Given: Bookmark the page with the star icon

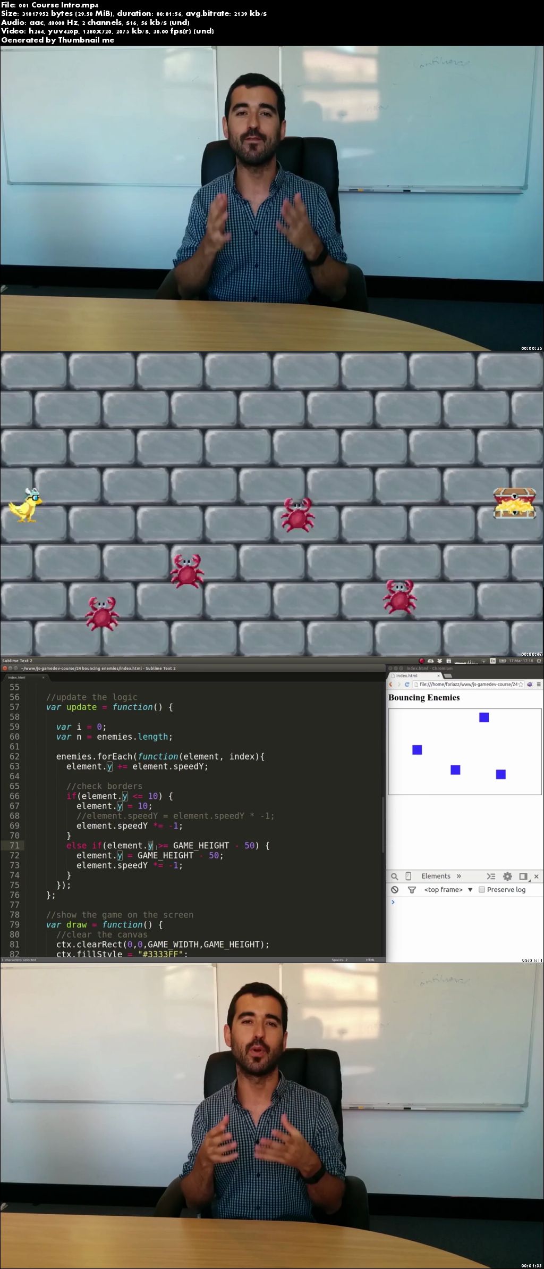Looking at the screenshot, I should coord(521,684).
